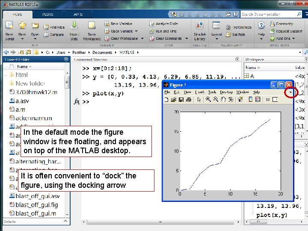308x231 pixels.
Task: Click New Figure icon in Figure 1
Action: pyautogui.click(x=166, y=100)
